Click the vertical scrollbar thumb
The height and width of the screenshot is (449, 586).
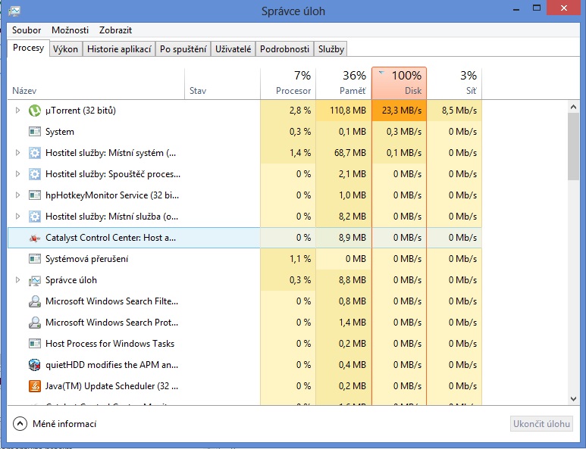point(573,147)
